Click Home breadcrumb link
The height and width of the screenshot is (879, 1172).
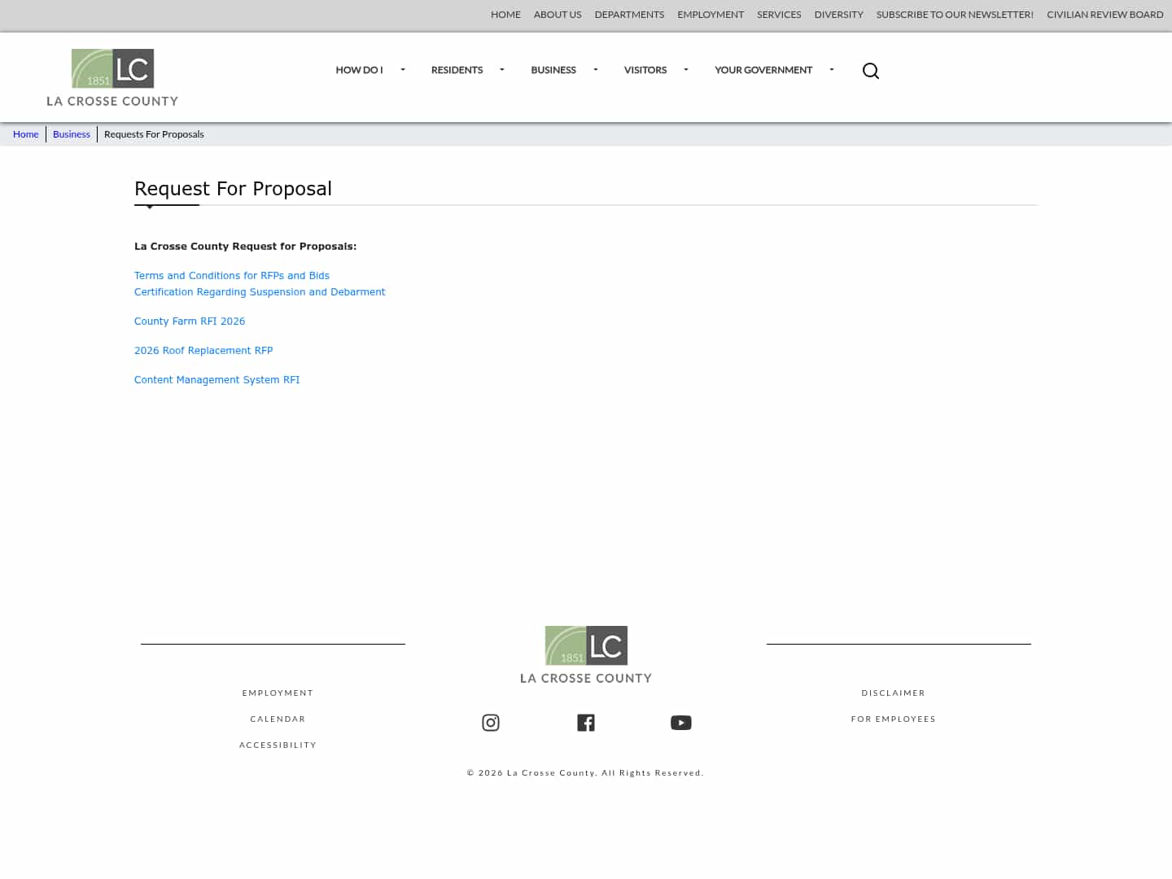[26, 134]
